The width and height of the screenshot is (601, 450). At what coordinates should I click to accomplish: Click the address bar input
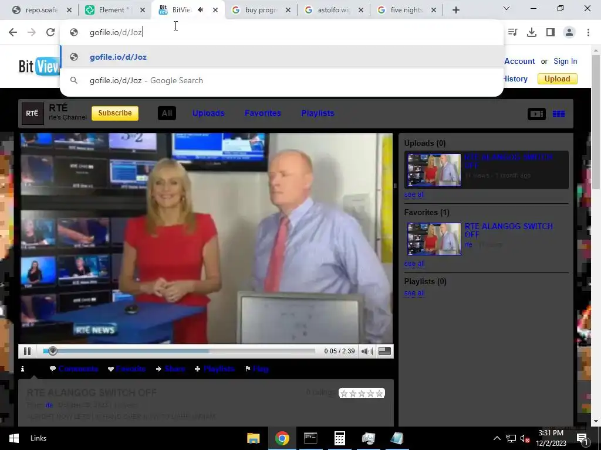(282, 32)
